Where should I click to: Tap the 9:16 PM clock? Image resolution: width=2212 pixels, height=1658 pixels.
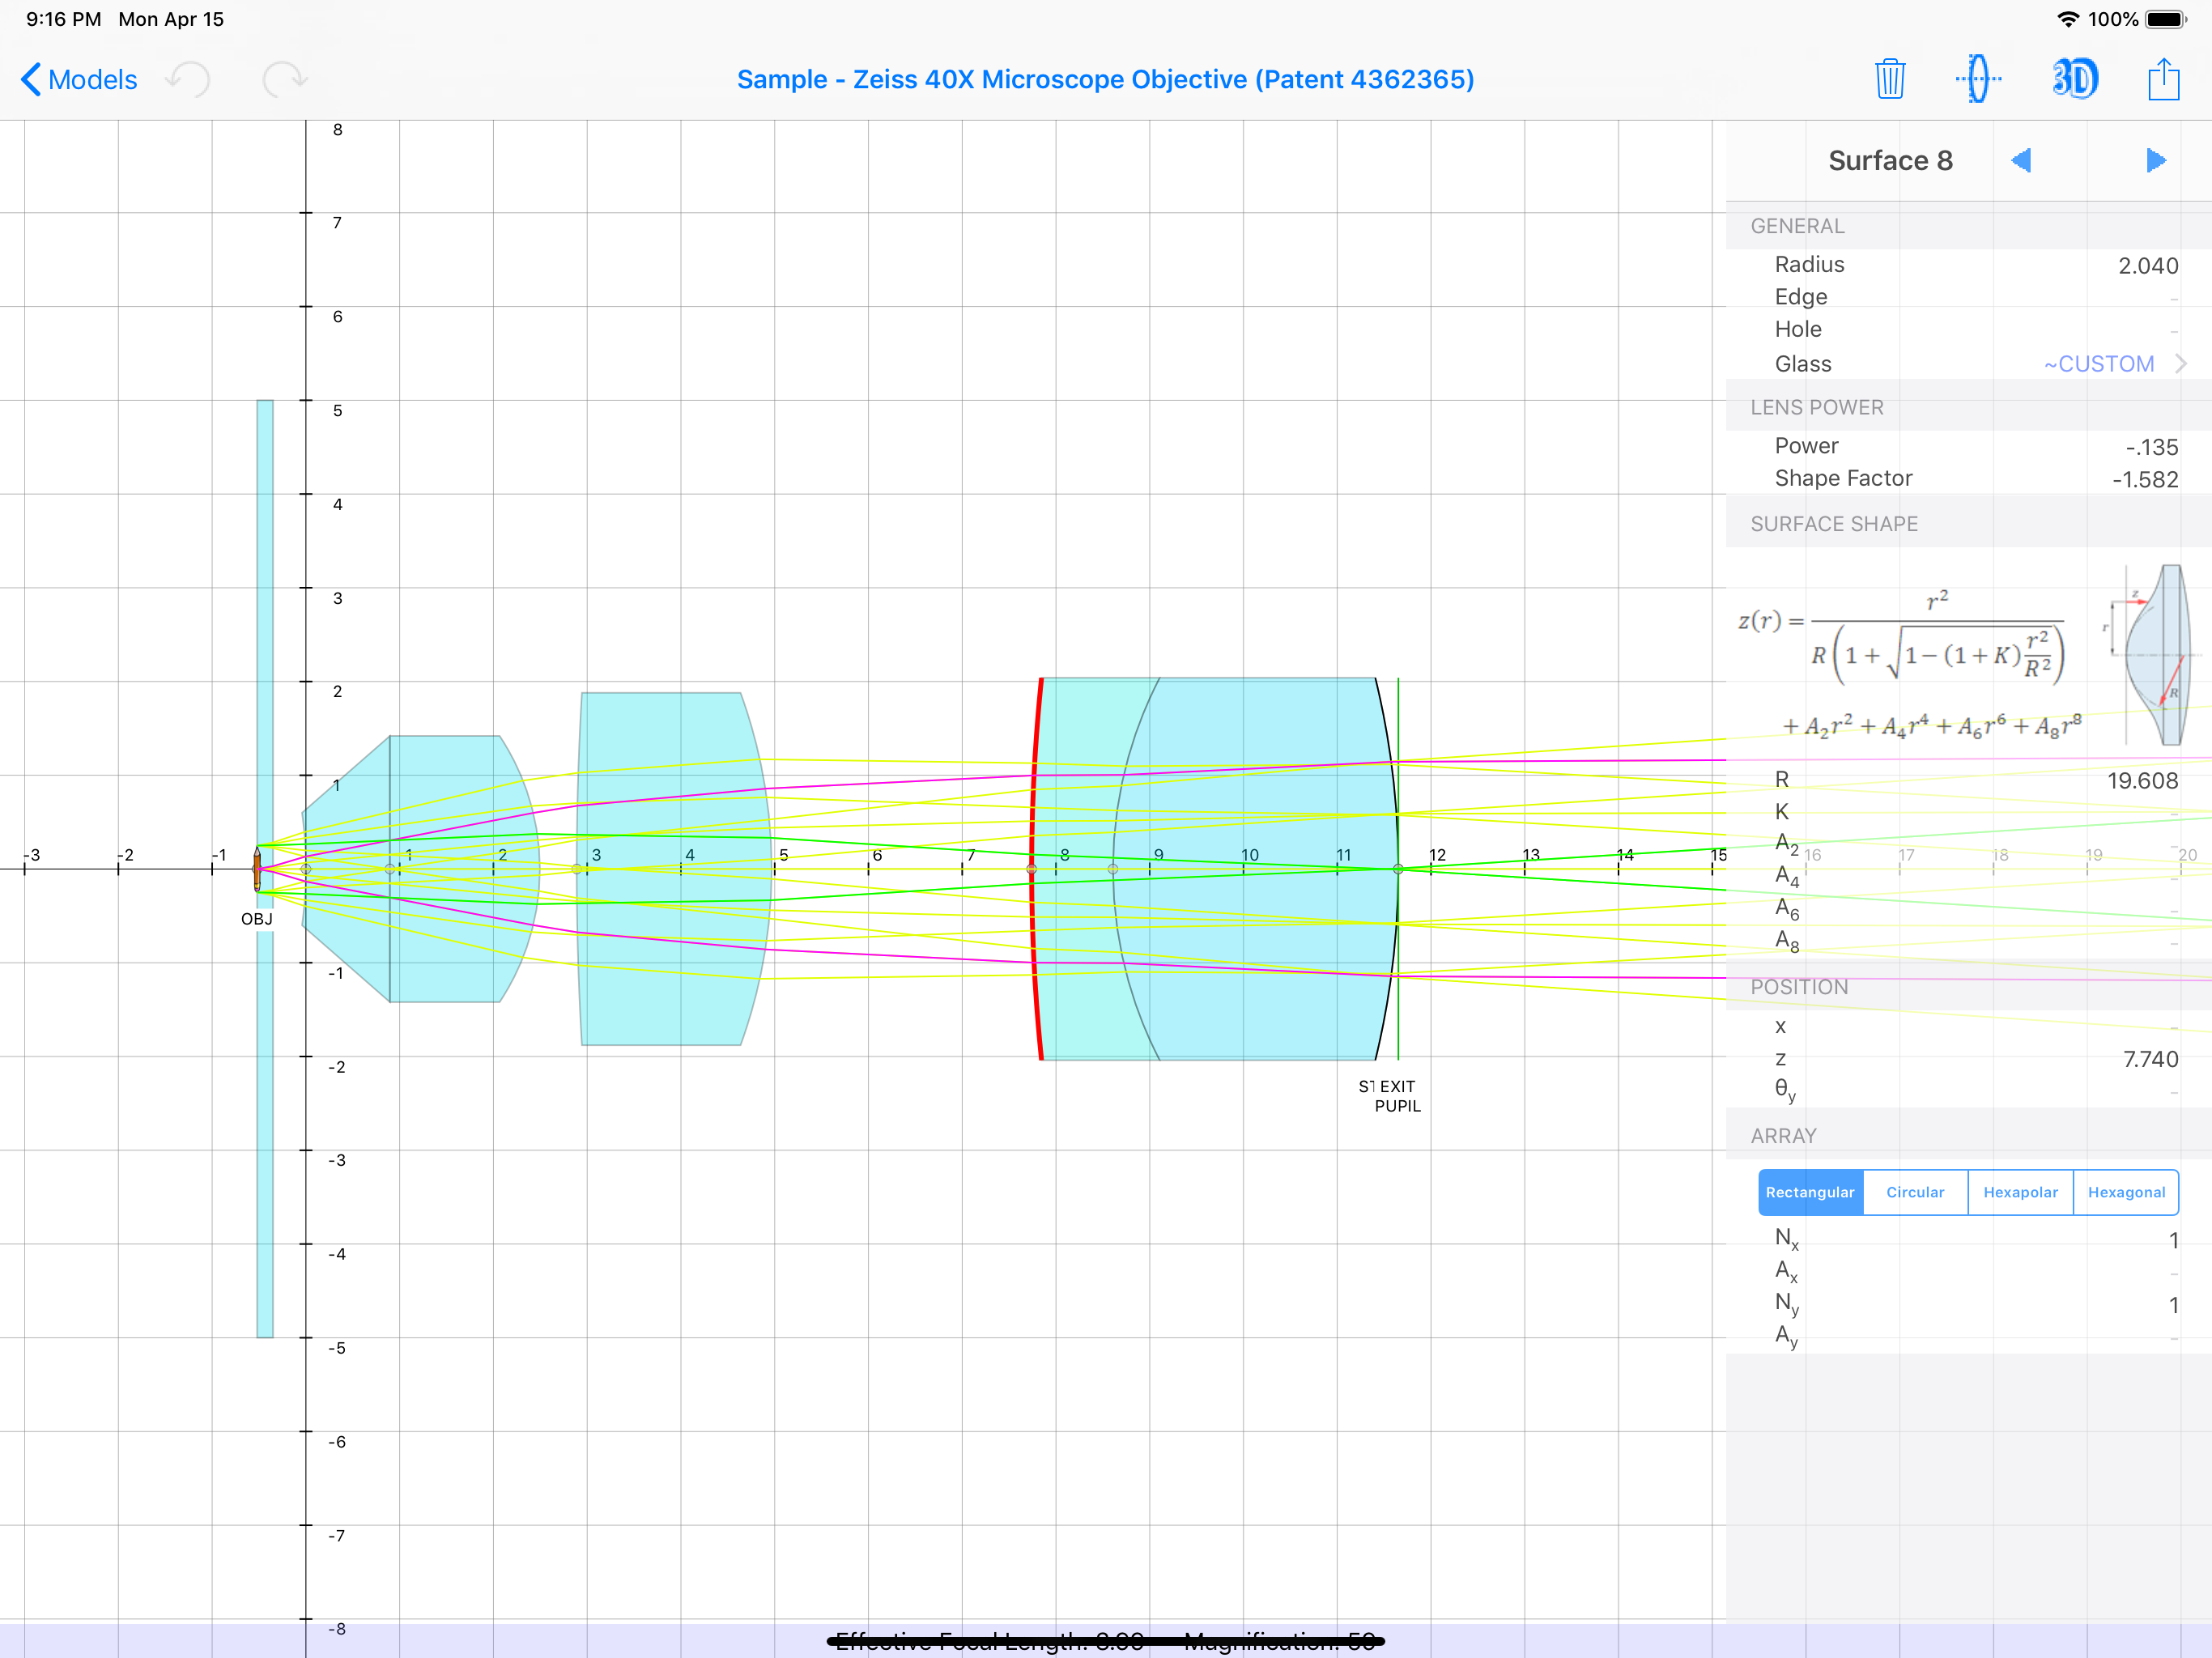pos(63,19)
